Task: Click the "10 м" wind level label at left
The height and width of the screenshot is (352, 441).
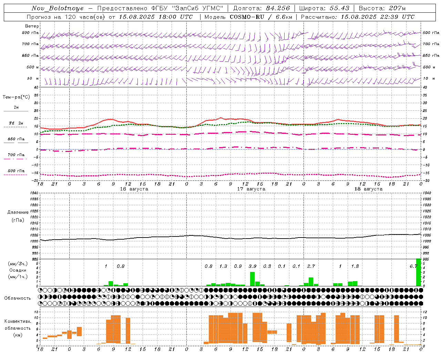Action: [33, 79]
